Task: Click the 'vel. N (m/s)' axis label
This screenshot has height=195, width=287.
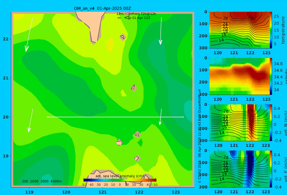Action: click(x=286, y=123)
